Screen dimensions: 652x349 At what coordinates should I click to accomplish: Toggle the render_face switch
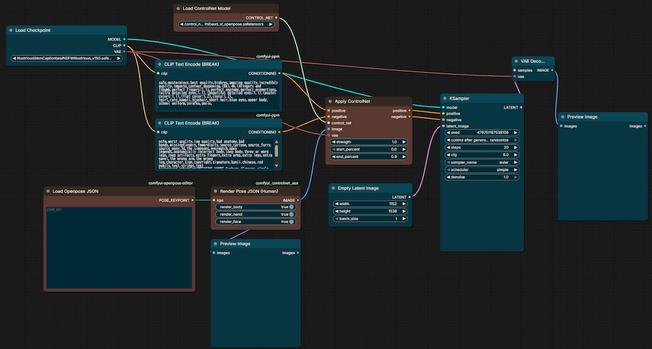[292, 222]
